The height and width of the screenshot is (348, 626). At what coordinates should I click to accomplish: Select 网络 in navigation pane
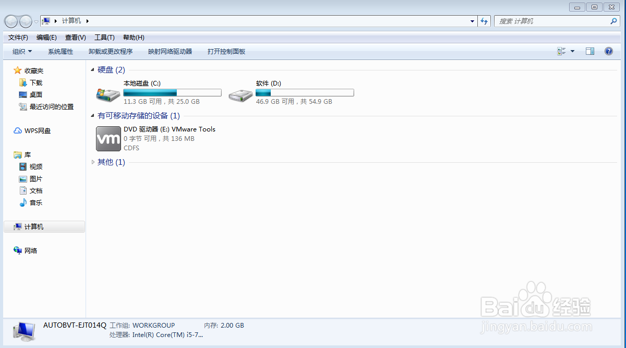click(x=25, y=251)
